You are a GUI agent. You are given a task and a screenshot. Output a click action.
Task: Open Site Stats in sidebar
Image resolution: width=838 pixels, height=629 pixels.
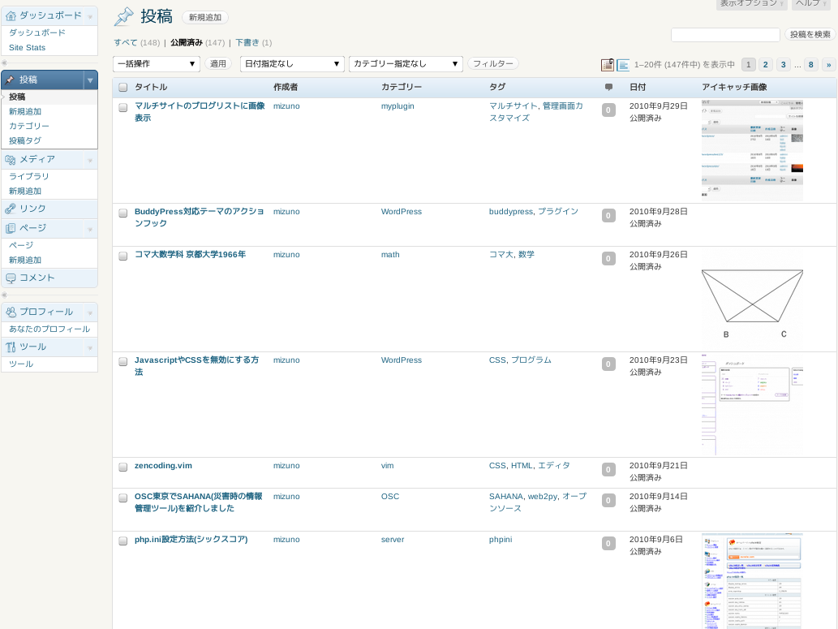pos(28,48)
